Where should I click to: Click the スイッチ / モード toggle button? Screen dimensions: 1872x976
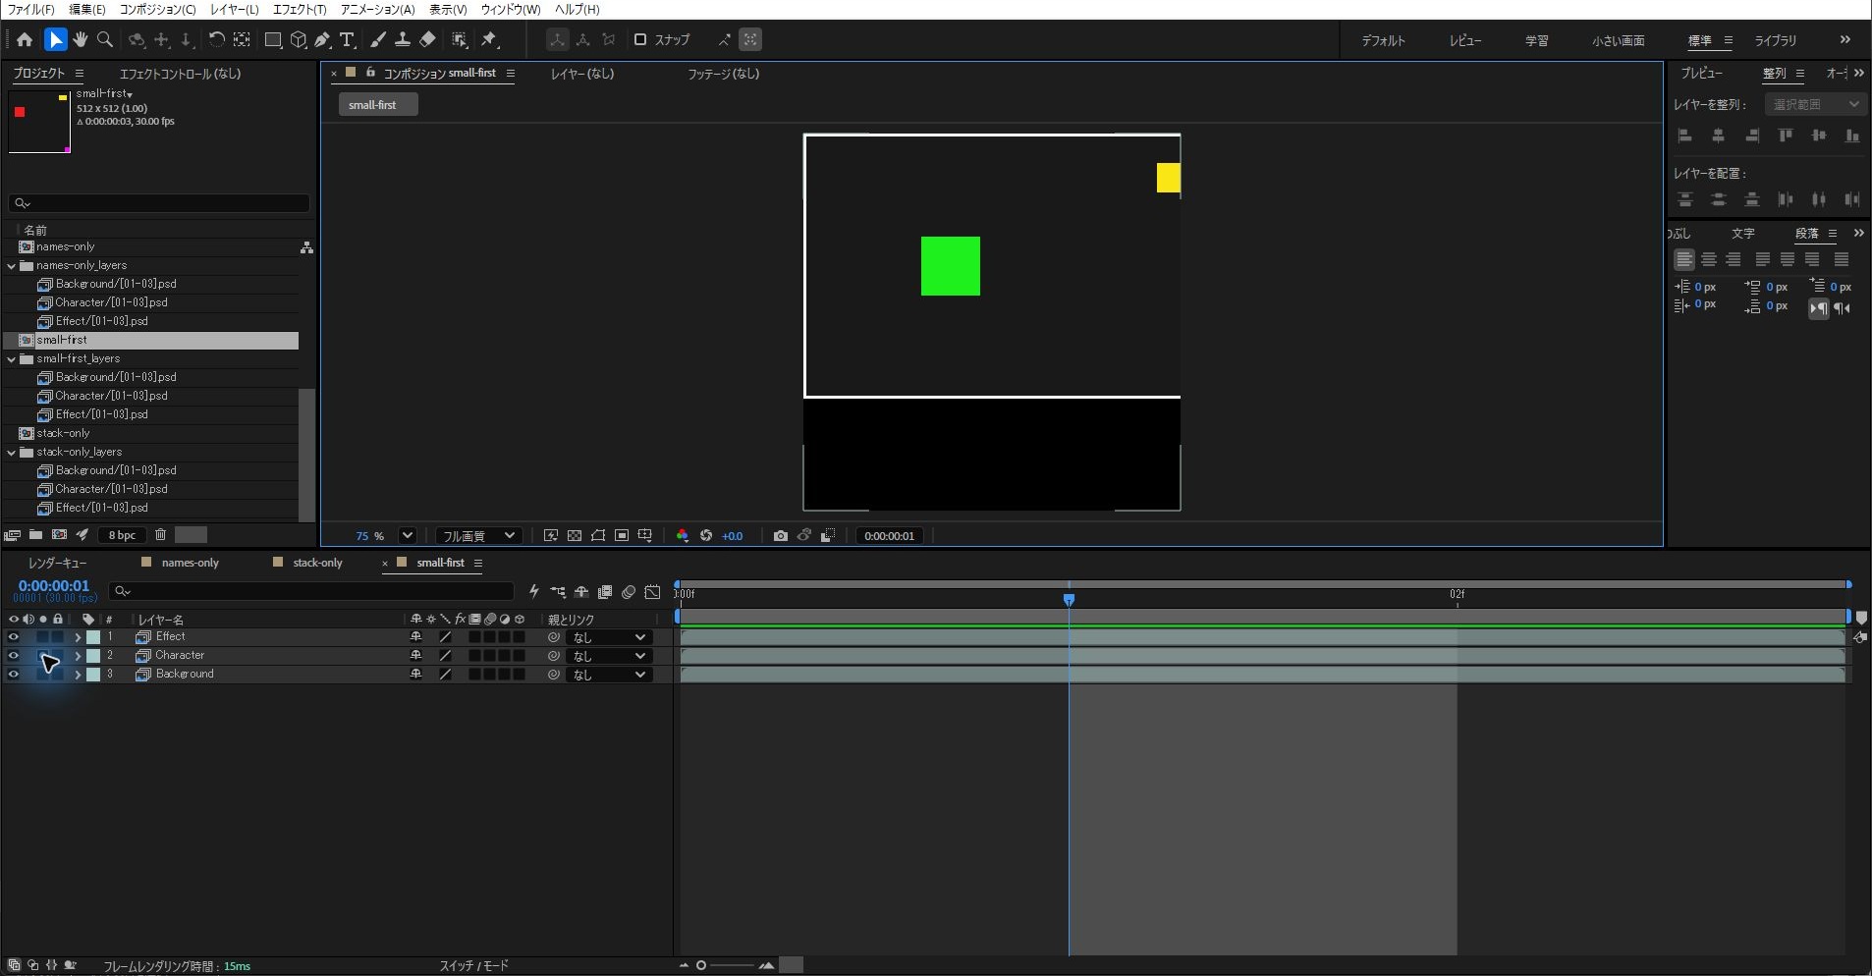pos(473,966)
